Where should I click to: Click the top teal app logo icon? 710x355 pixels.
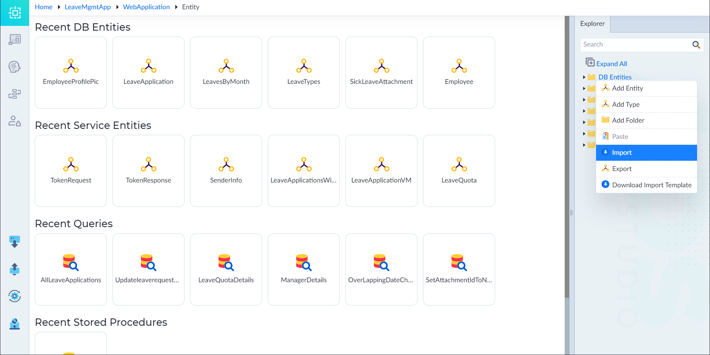pyautogui.click(x=14, y=13)
